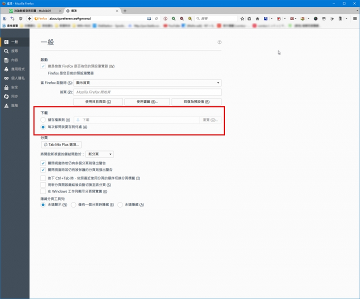Screen dimensions: 360x299
Task: Toggle warn when closing multiple tabs checkbox
Action: click(43, 163)
